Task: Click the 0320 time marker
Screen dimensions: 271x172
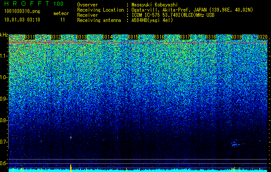Action: pyautogui.click(x=262, y=37)
